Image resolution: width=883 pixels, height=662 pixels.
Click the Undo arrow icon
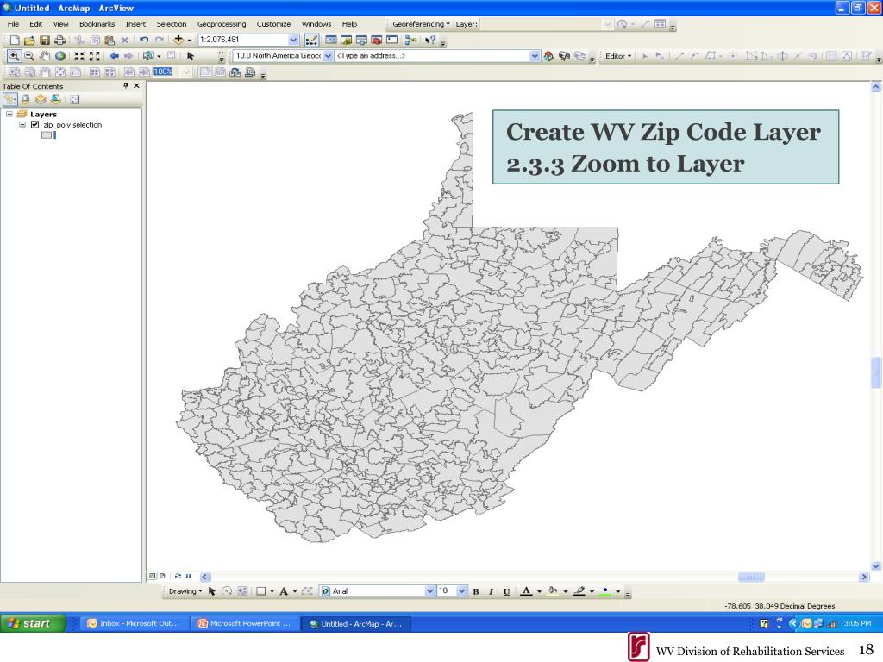(x=144, y=40)
